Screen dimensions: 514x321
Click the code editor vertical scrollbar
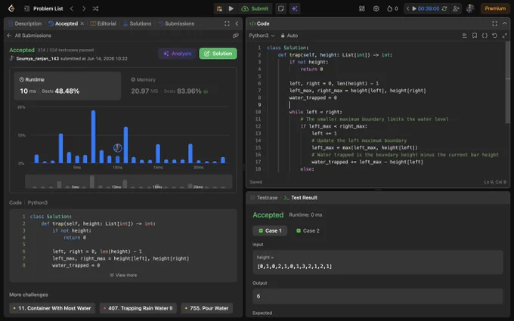(508, 82)
